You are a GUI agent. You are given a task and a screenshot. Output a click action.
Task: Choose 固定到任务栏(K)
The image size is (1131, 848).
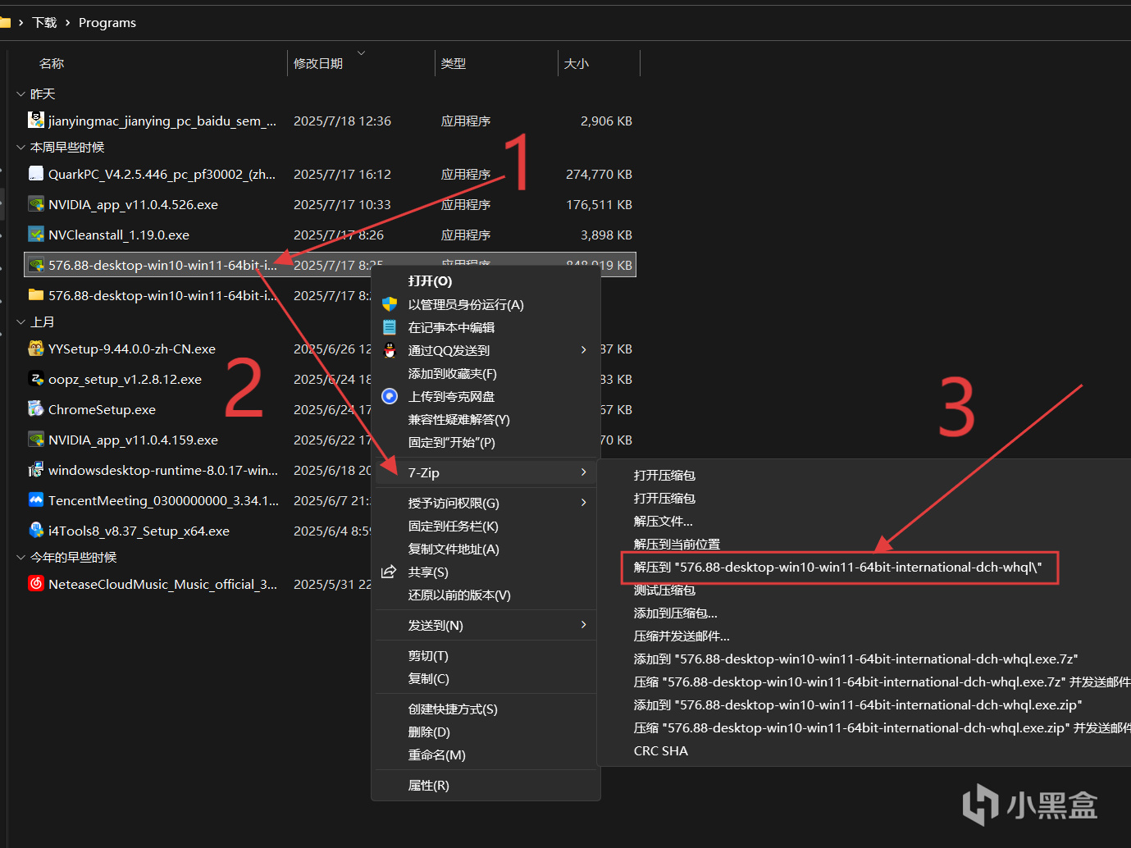tap(453, 526)
